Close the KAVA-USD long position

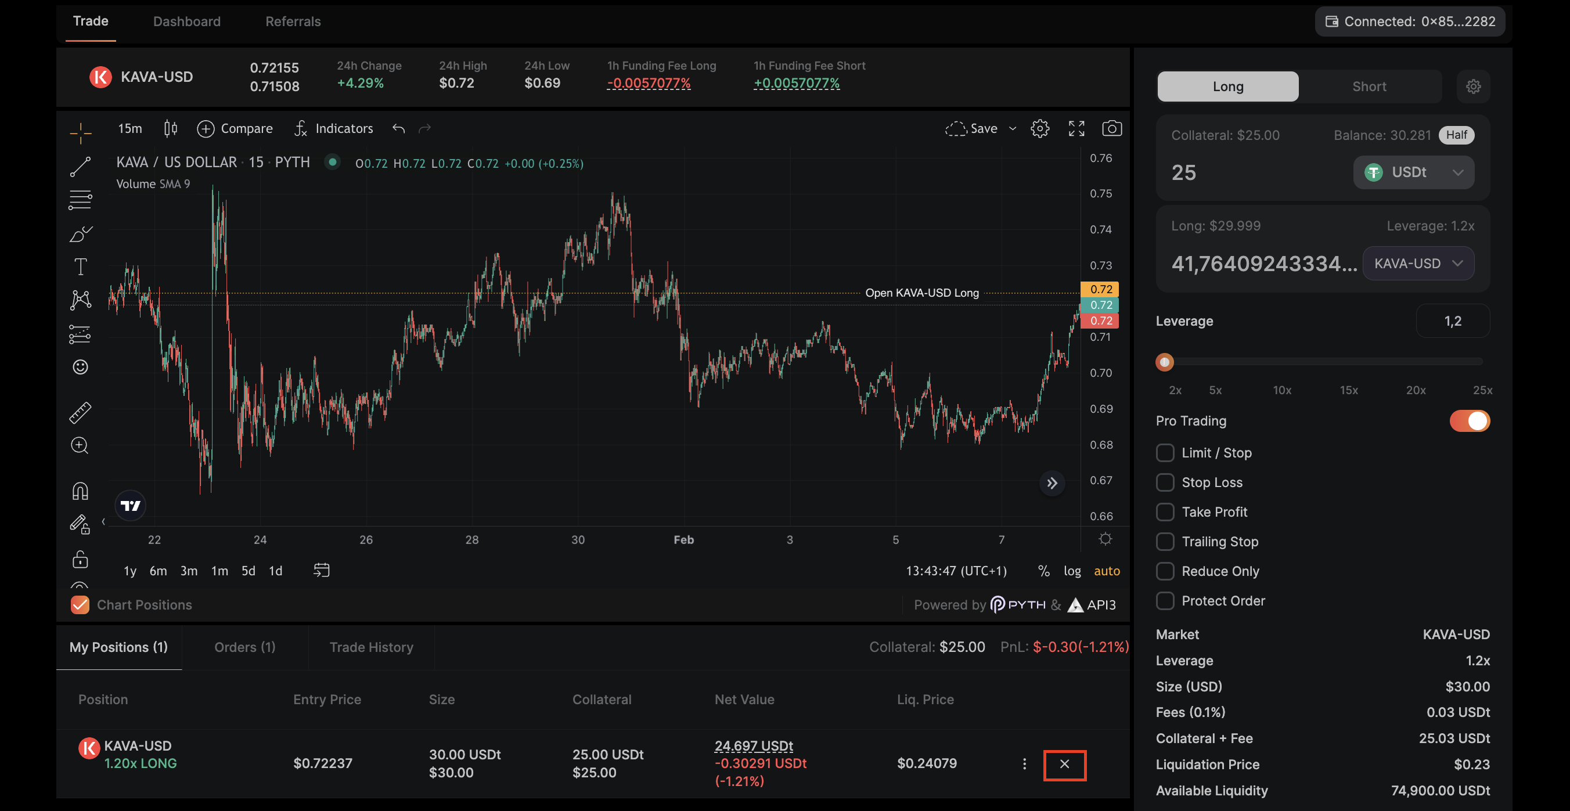click(x=1064, y=765)
